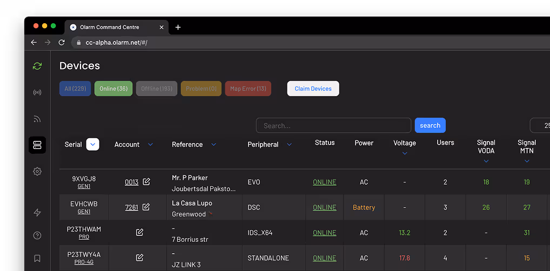Click GEN1 link under EVHCWB
The image size is (550, 271).
point(84,212)
